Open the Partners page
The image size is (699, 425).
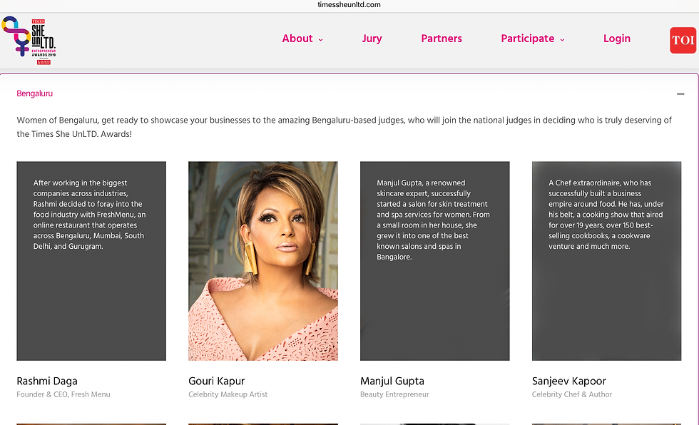pos(442,39)
